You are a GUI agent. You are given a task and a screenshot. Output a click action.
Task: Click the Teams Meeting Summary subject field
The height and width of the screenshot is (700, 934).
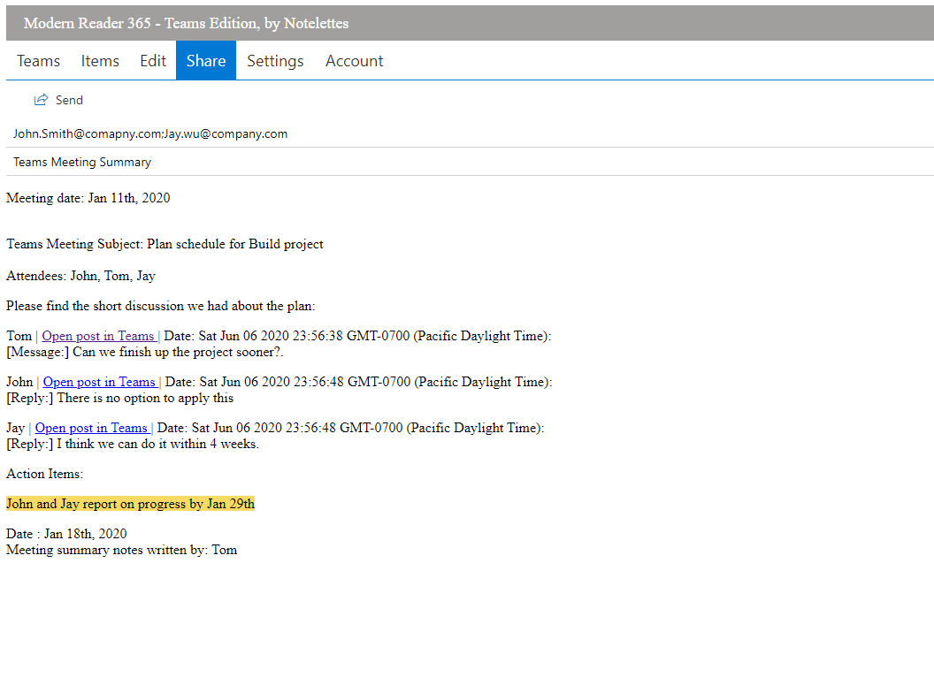pos(470,162)
